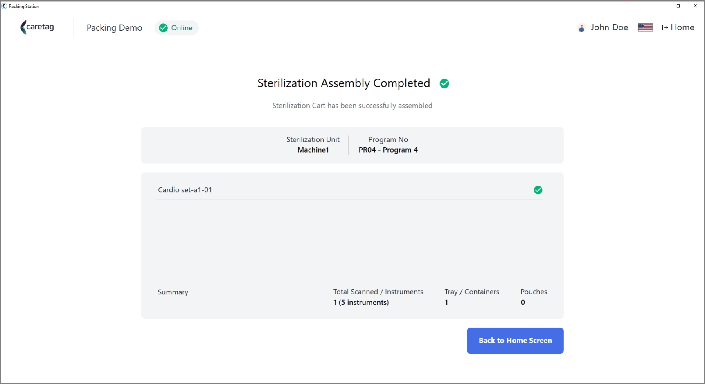Image resolution: width=705 pixels, height=384 pixels.
Task: Click the Online status badge
Action: pyautogui.click(x=176, y=28)
